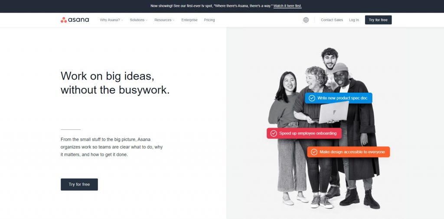
Task: Open the Pricing page
Action: (x=209, y=20)
